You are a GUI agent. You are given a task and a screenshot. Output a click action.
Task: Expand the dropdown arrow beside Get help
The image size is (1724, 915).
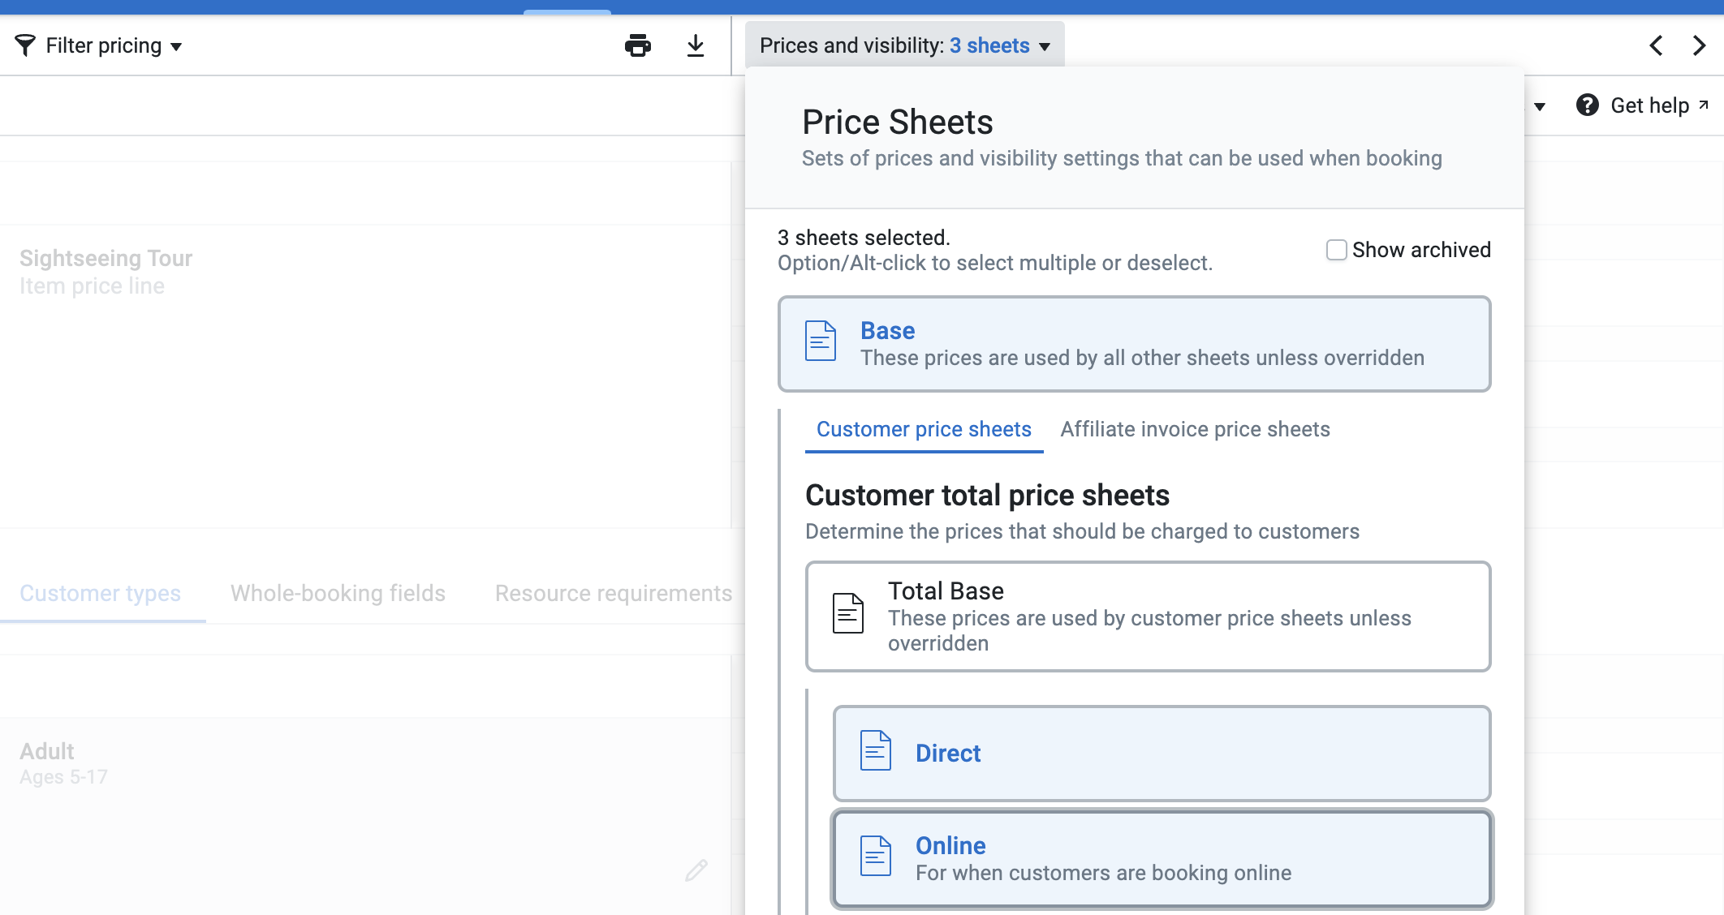coord(1540,106)
